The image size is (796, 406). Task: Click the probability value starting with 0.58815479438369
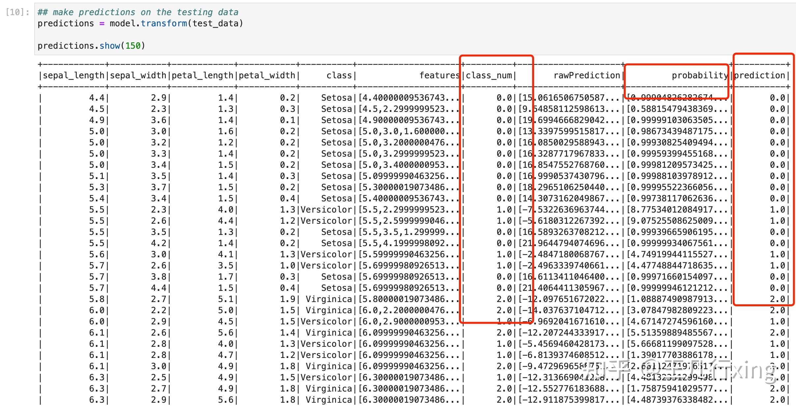pyautogui.click(x=677, y=109)
